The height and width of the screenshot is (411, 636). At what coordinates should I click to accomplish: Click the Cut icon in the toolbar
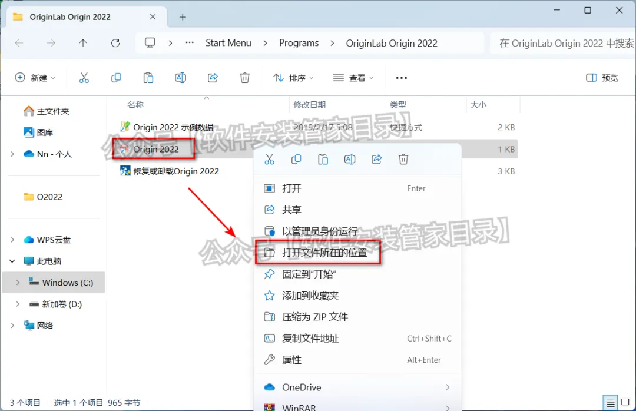pos(84,78)
